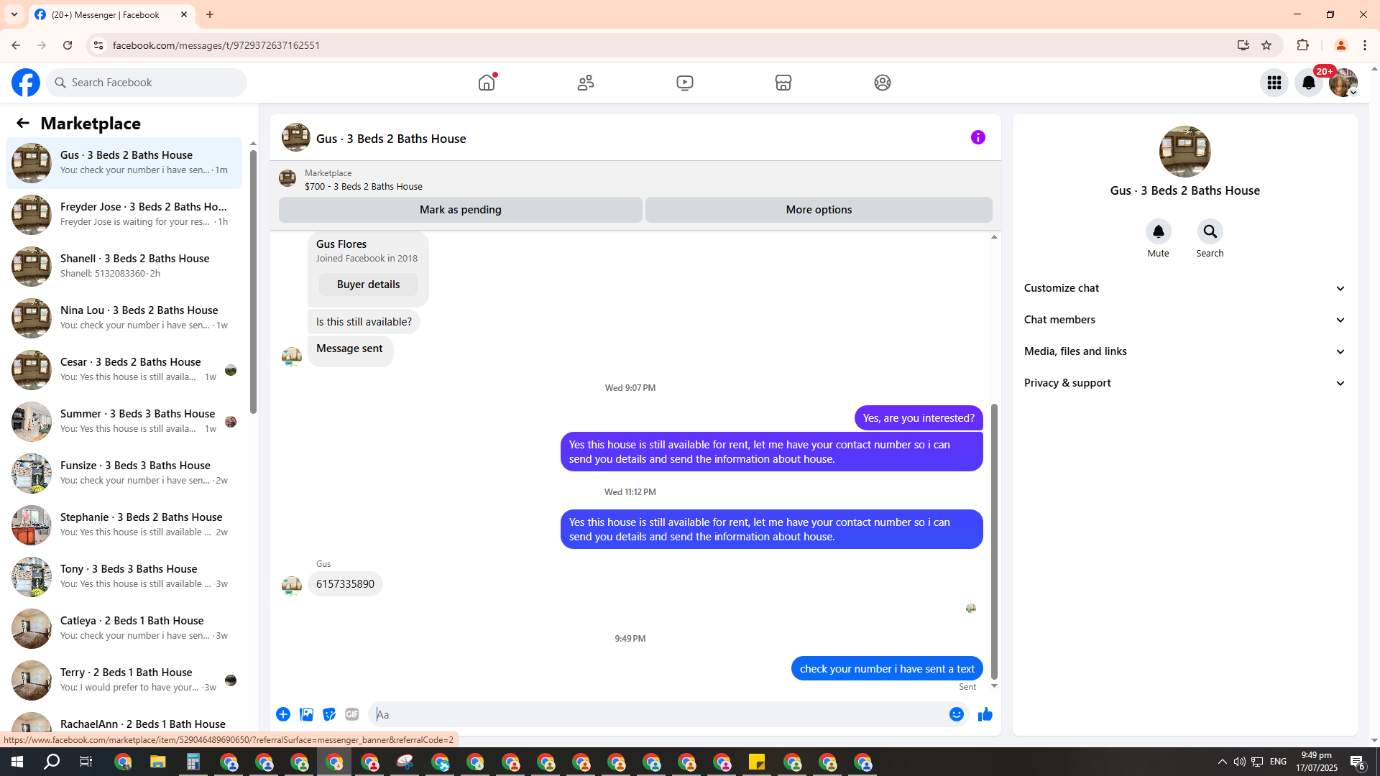Open Chrome profile avatar menu
The image size is (1380, 776).
click(x=1340, y=45)
